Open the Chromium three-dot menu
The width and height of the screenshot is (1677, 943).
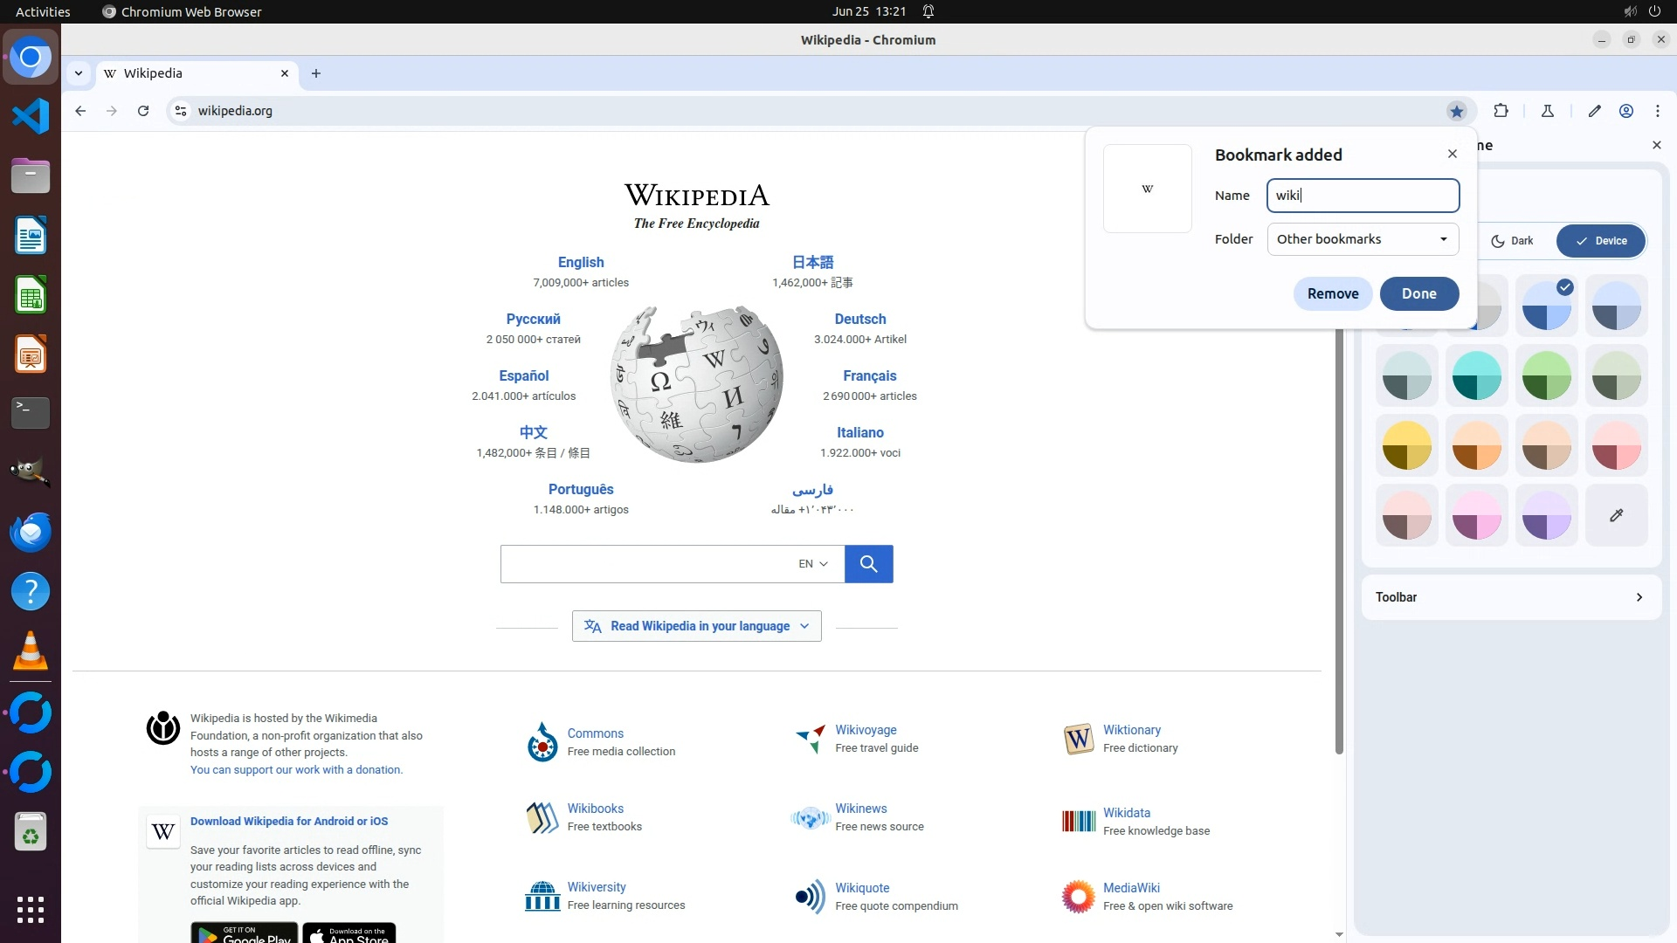point(1657,111)
